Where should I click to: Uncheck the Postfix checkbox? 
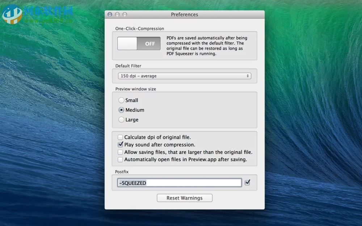point(247,183)
